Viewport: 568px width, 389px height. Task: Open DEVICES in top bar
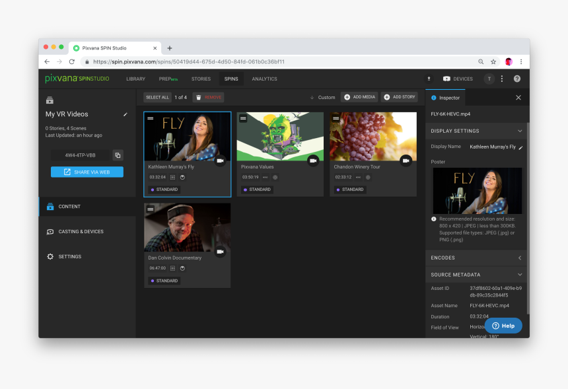pos(458,79)
